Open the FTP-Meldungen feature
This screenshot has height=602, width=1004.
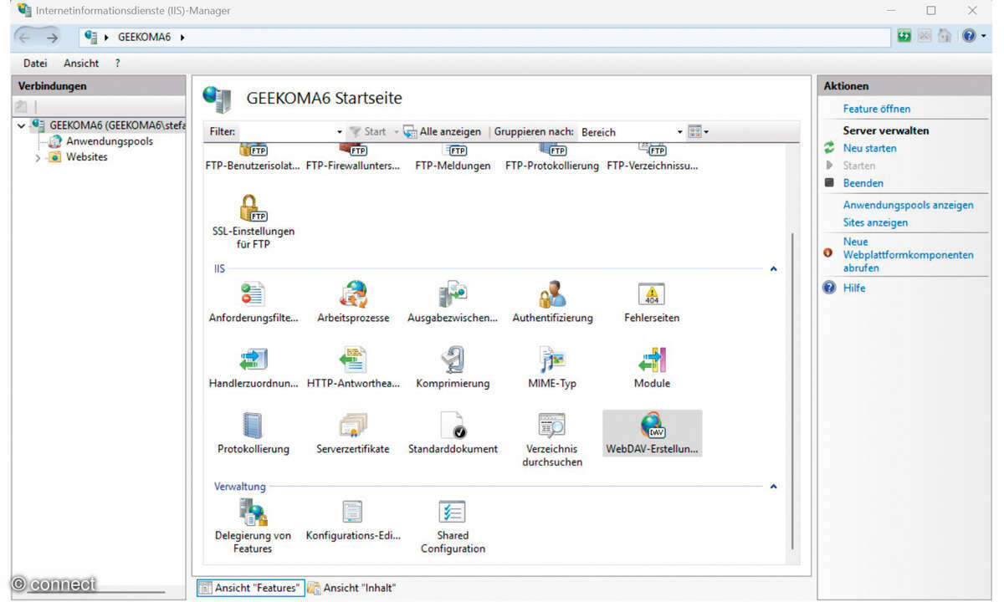[x=453, y=156]
